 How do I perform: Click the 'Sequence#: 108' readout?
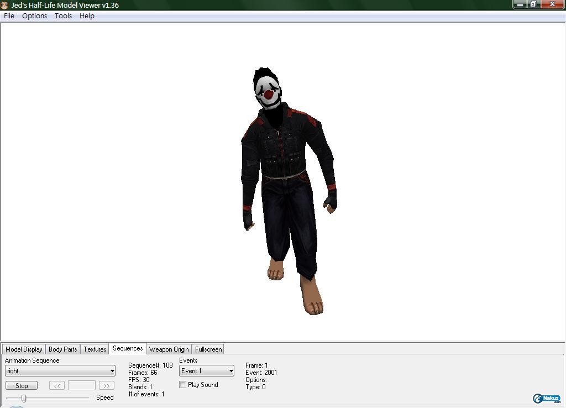[150, 365]
